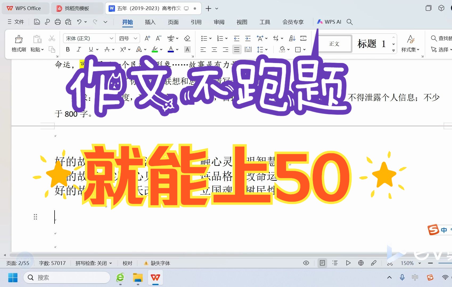
Task: Apply the 正文 style
Action: coord(335,44)
